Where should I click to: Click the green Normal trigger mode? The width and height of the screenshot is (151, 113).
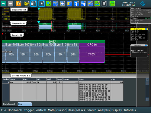[x=148, y=18]
